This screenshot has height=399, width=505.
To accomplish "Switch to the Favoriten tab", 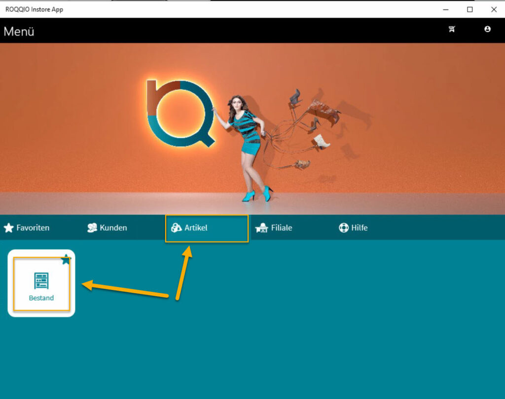I will click(x=33, y=228).
